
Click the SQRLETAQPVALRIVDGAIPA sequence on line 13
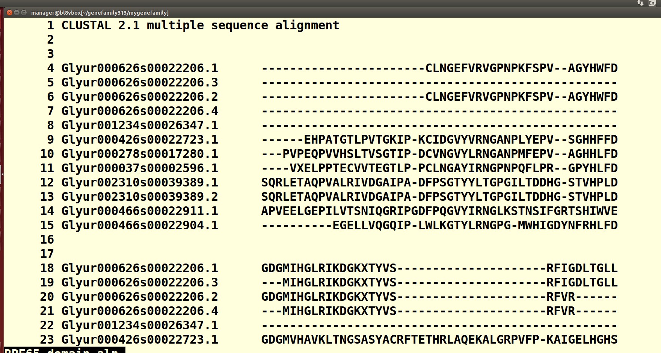coord(439,197)
